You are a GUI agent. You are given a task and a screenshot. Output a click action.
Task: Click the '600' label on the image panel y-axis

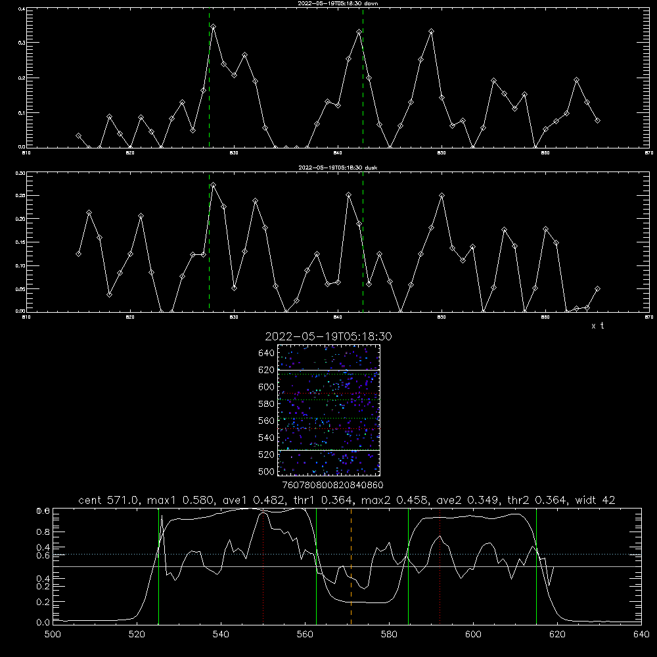tap(267, 387)
